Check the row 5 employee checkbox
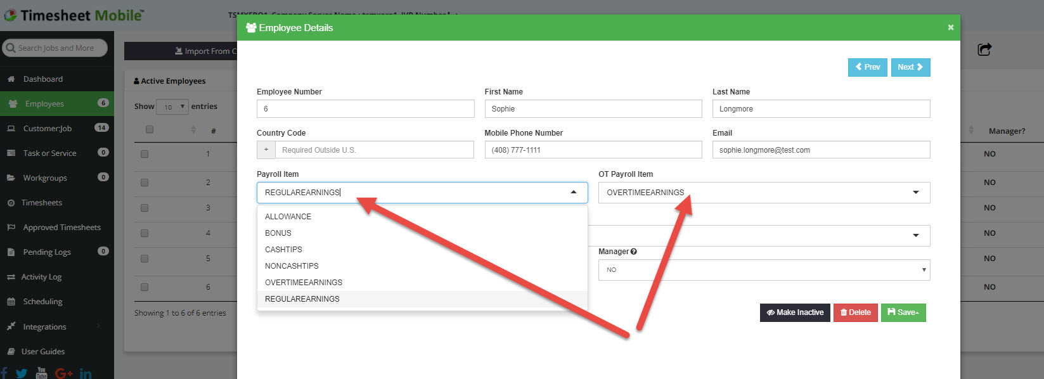 coord(145,259)
